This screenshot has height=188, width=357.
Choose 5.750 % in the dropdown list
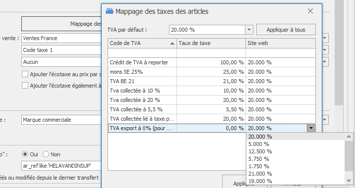296,159
